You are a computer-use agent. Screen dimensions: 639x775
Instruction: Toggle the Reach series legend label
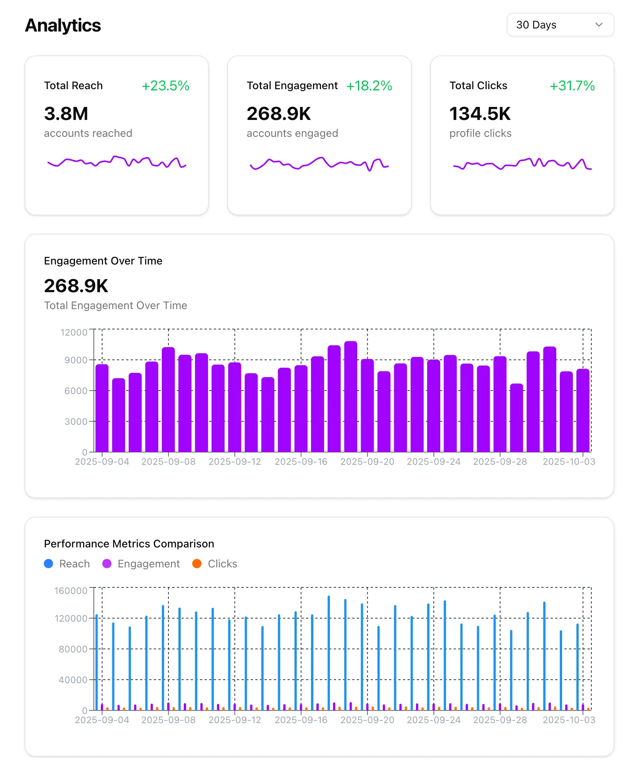click(x=74, y=564)
